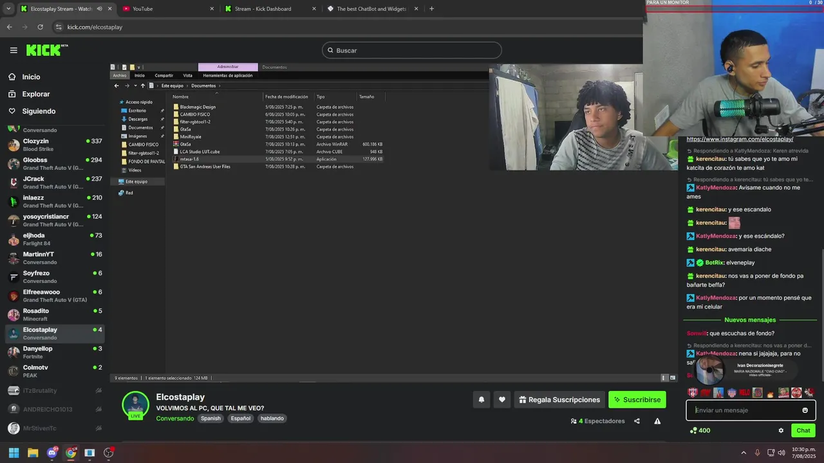824x463 pixels.
Task: Select the Spanish tag
Action: [x=211, y=418]
